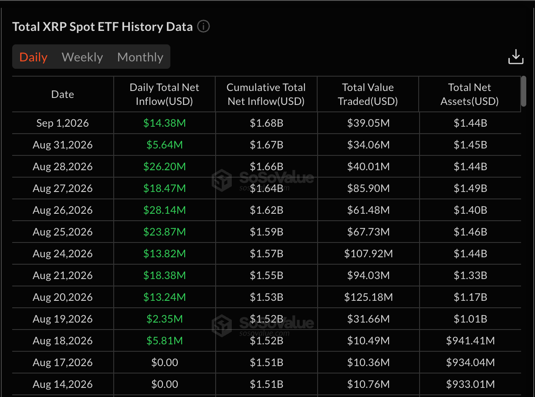Click the $934.04M total net assets cell
This screenshot has height=397, width=535.
[x=471, y=363]
